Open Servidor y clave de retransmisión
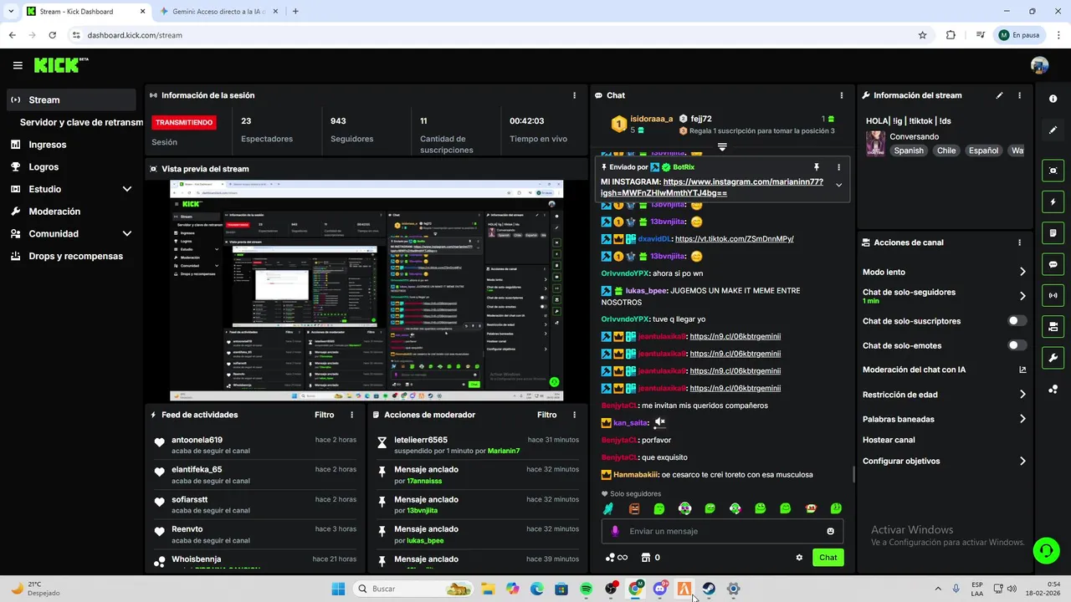The height and width of the screenshot is (602, 1071). coord(81,122)
